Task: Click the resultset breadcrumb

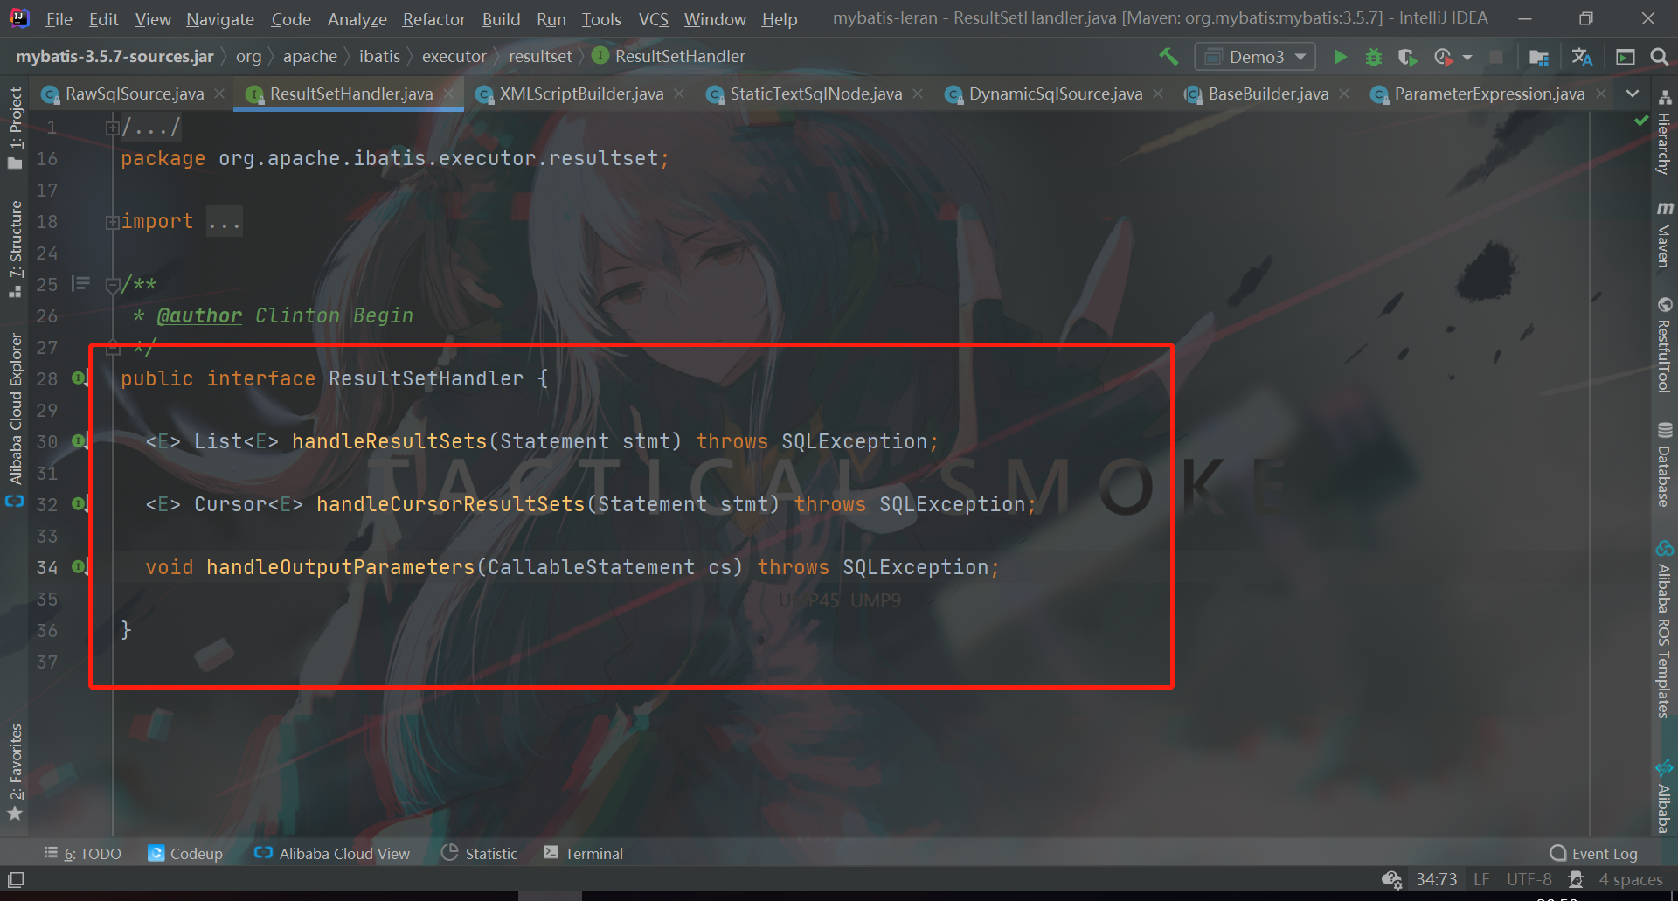Action: pos(540,57)
